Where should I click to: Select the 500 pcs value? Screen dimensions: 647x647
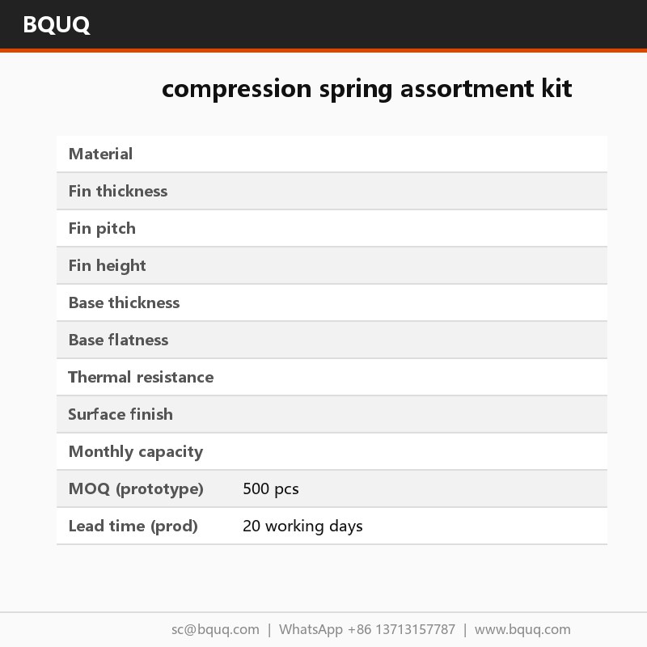click(271, 489)
